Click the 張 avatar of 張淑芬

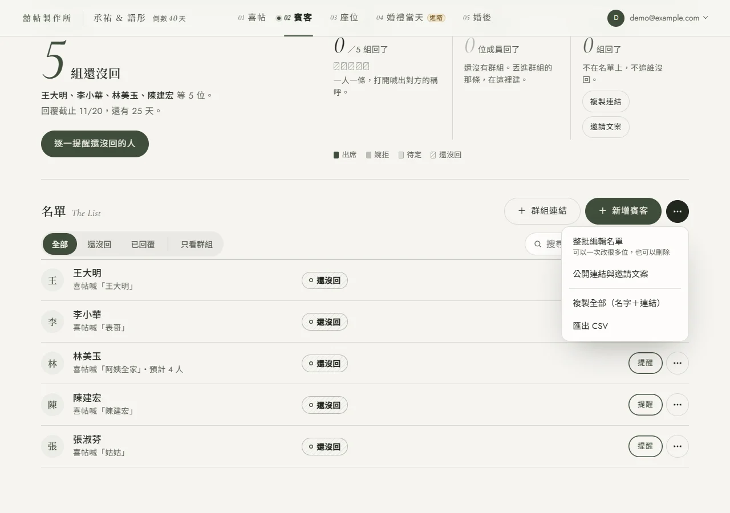pyautogui.click(x=52, y=446)
